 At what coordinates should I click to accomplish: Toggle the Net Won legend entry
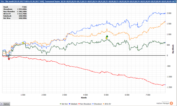[x=64, y=104]
